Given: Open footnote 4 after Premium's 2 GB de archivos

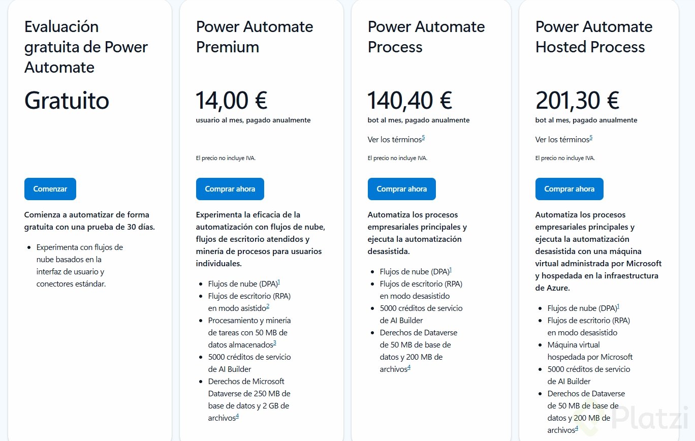Looking at the screenshot, I should pos(237,416).
